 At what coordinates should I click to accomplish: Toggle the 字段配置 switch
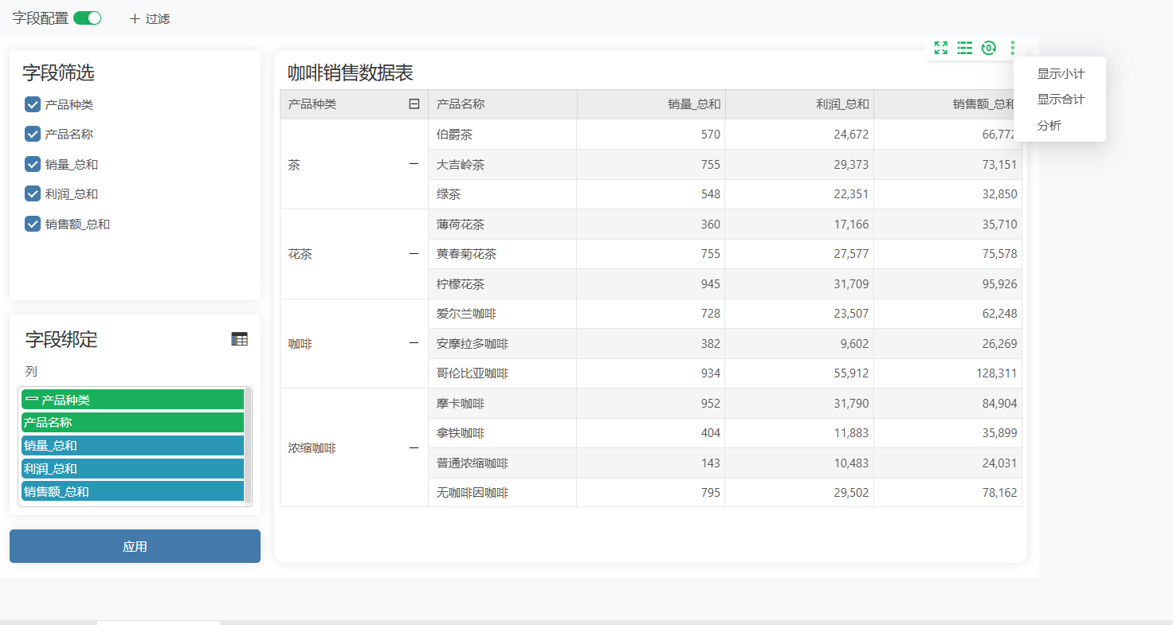point(88,18)
